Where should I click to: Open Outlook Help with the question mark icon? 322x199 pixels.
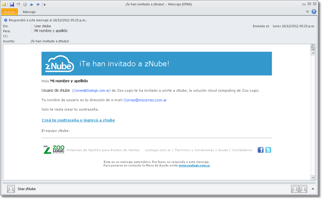(314, 11)
